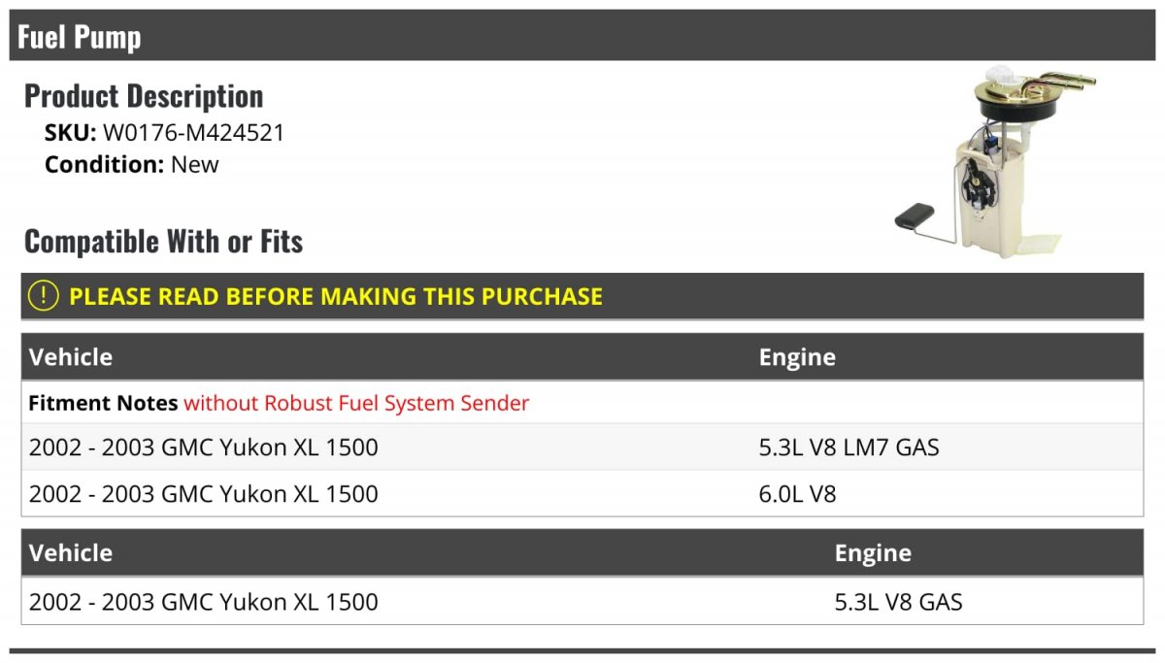
Task: Click the Fitment Notes label
Action: click(x=103, y=403)
